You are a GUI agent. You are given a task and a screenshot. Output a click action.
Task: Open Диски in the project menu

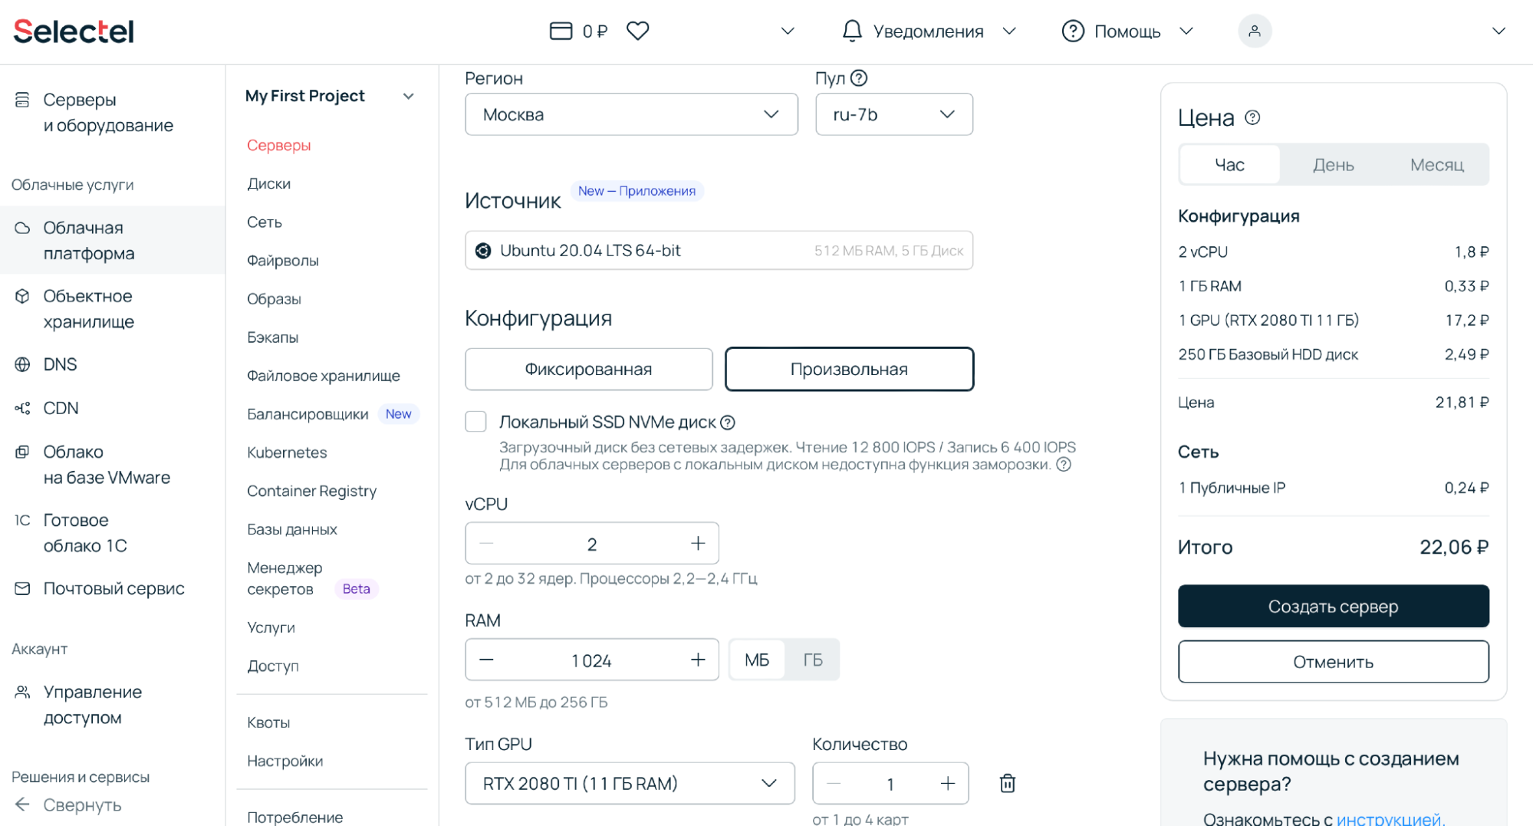(268, 183)
